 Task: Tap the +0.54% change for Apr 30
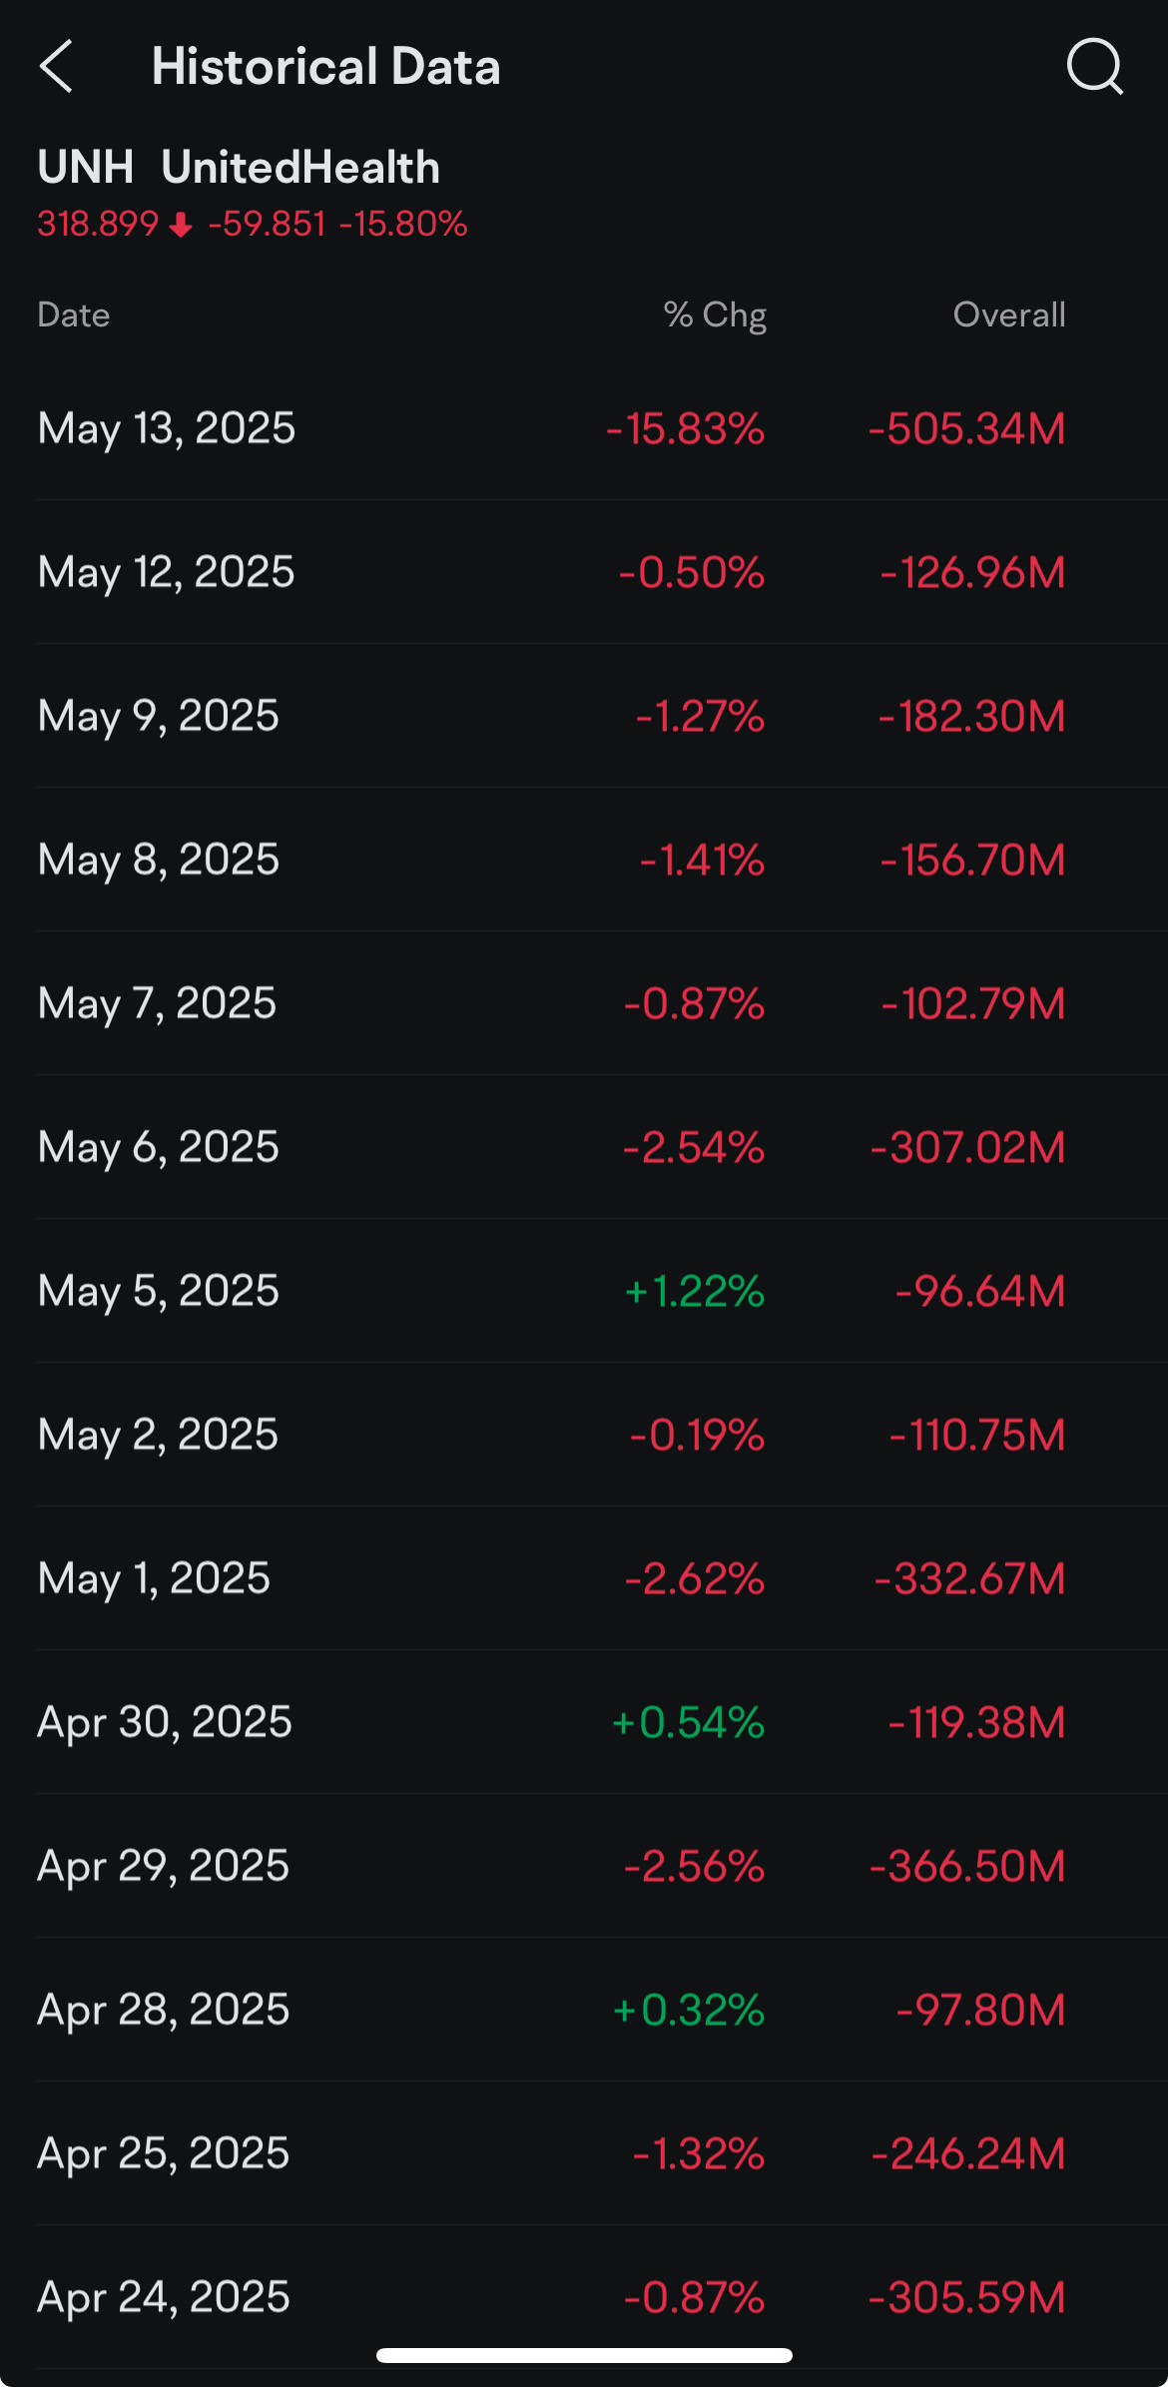pos(688,1722)
